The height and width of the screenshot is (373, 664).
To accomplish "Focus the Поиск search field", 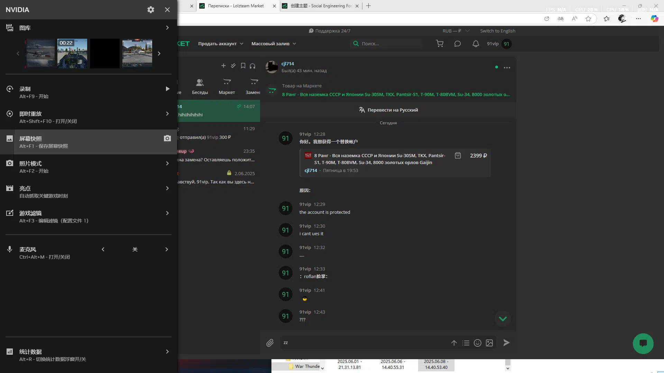I will tap(387, 44).
